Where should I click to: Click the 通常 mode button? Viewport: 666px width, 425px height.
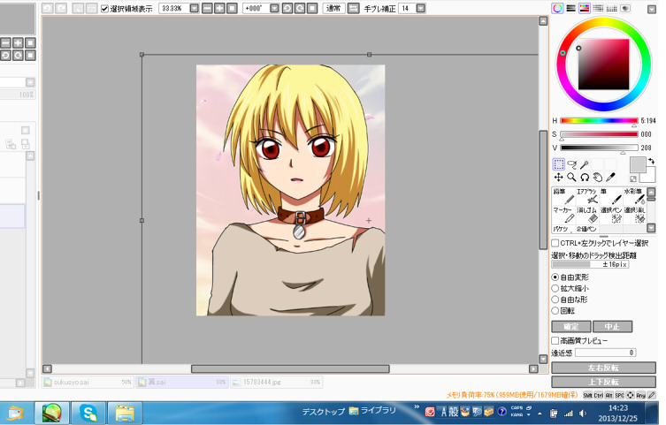[333, 8]
